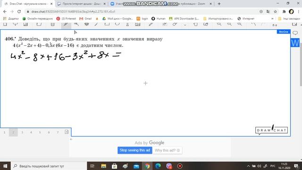This screenshot has width=302, height=170.
Task: Bookmark this page with the star
Action: tap(276, 12)
